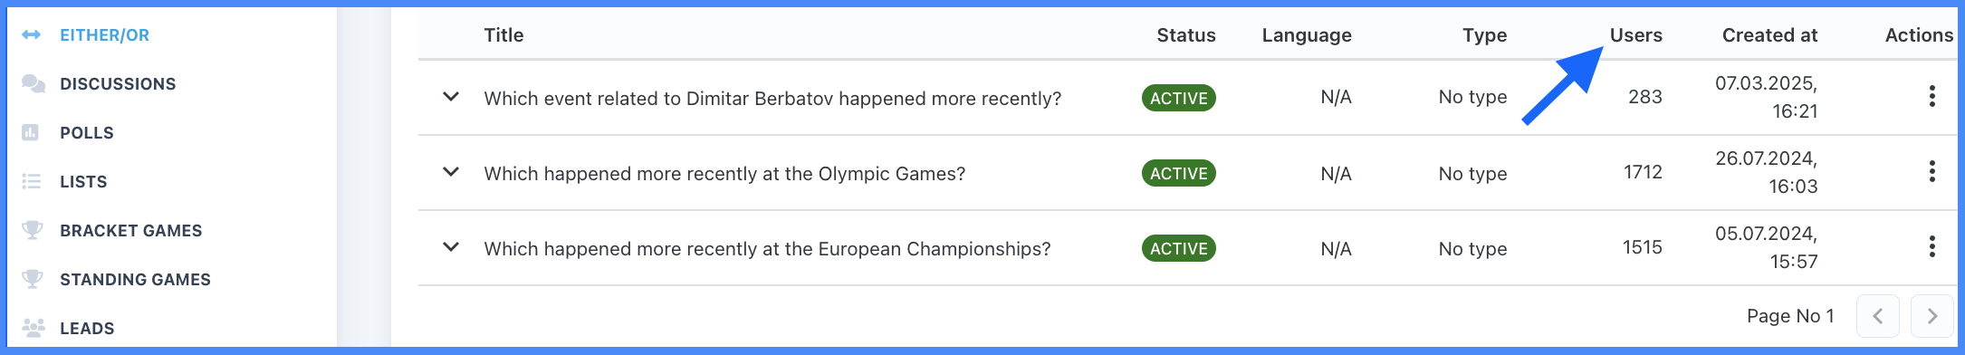Expand the Dimitar Berbatov question row

[x=451, y=97]
